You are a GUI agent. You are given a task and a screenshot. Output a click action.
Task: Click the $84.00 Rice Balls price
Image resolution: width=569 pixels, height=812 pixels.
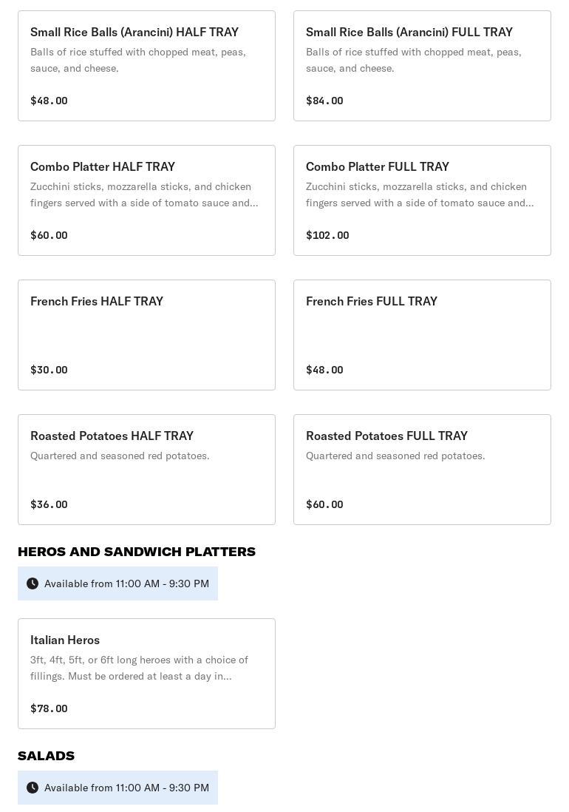pyautogui.click(x=324, y=101)
